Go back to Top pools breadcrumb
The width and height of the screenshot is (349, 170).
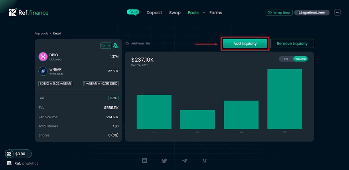click(42, 33)
